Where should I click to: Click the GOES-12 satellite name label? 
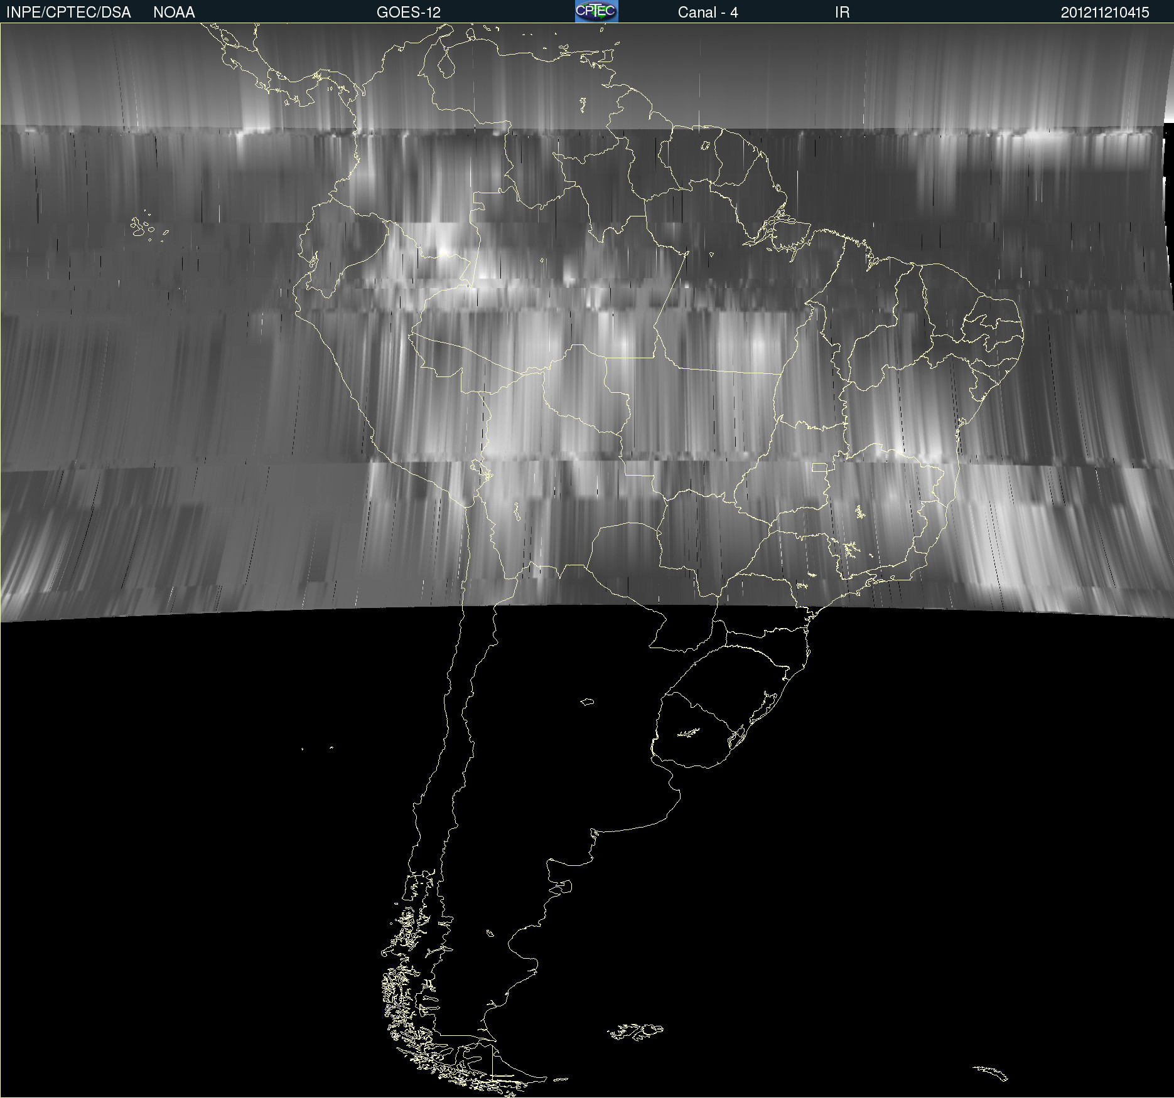(x=408, y=13)
